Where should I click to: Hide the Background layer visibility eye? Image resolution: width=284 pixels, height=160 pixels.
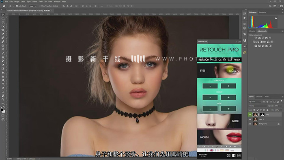pyautogui.click(x=250, y=124)
